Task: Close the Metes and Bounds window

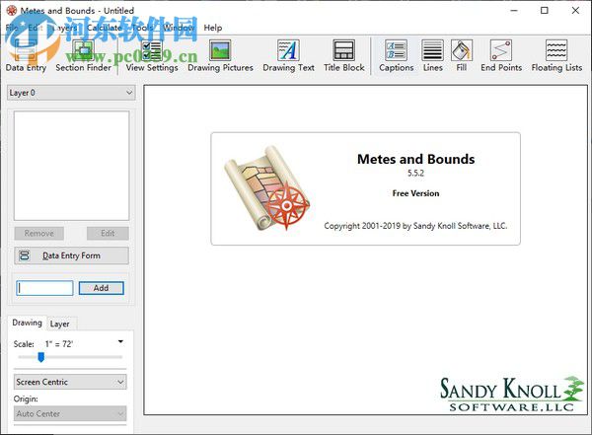Action: pos(575,11)
